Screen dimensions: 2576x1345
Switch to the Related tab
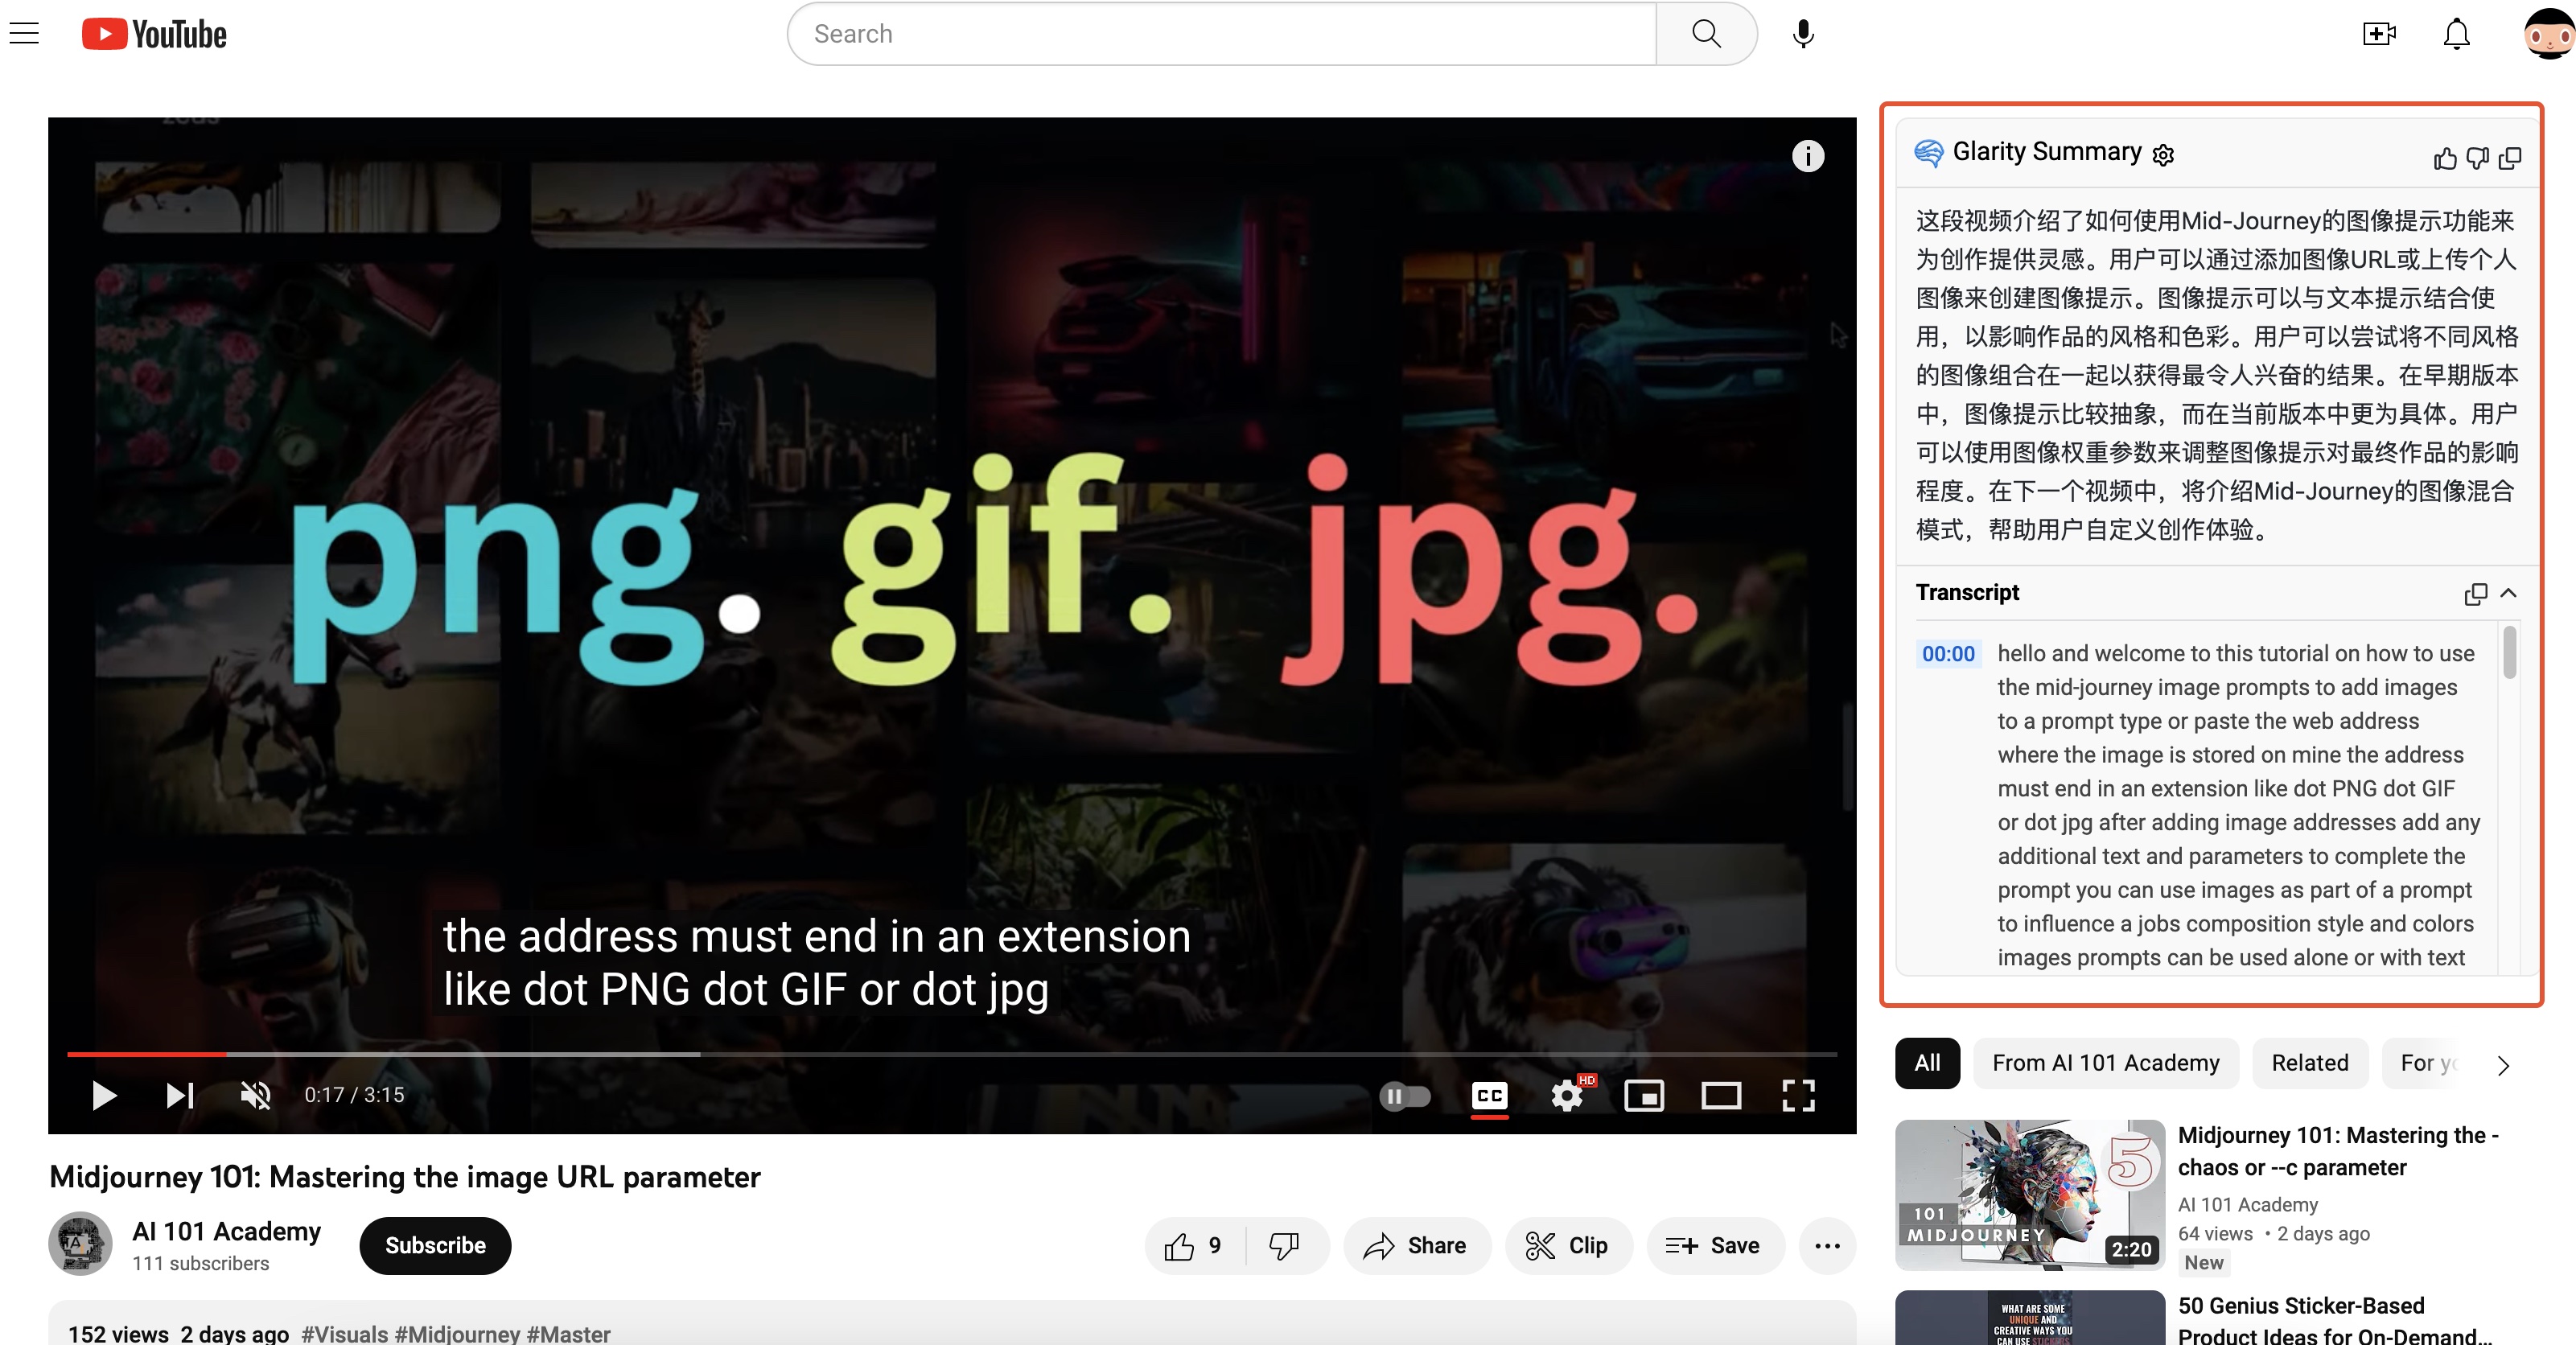[x=2309, y=1063]
